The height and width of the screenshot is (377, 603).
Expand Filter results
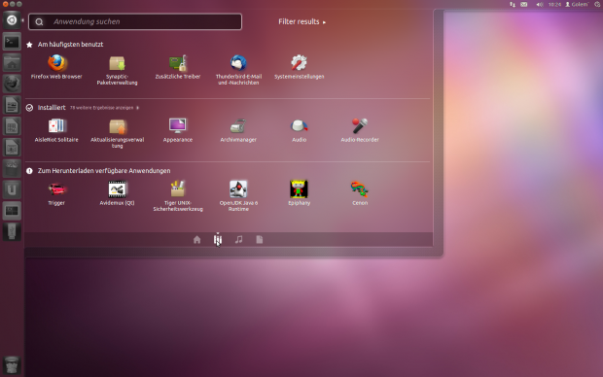tap(301, 22)
